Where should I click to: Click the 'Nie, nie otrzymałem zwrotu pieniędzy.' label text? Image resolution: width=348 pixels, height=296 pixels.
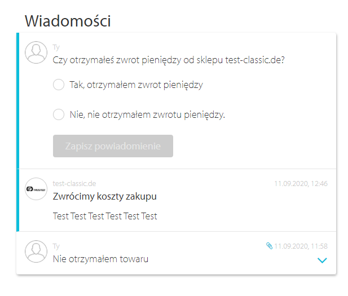[147, 115]
